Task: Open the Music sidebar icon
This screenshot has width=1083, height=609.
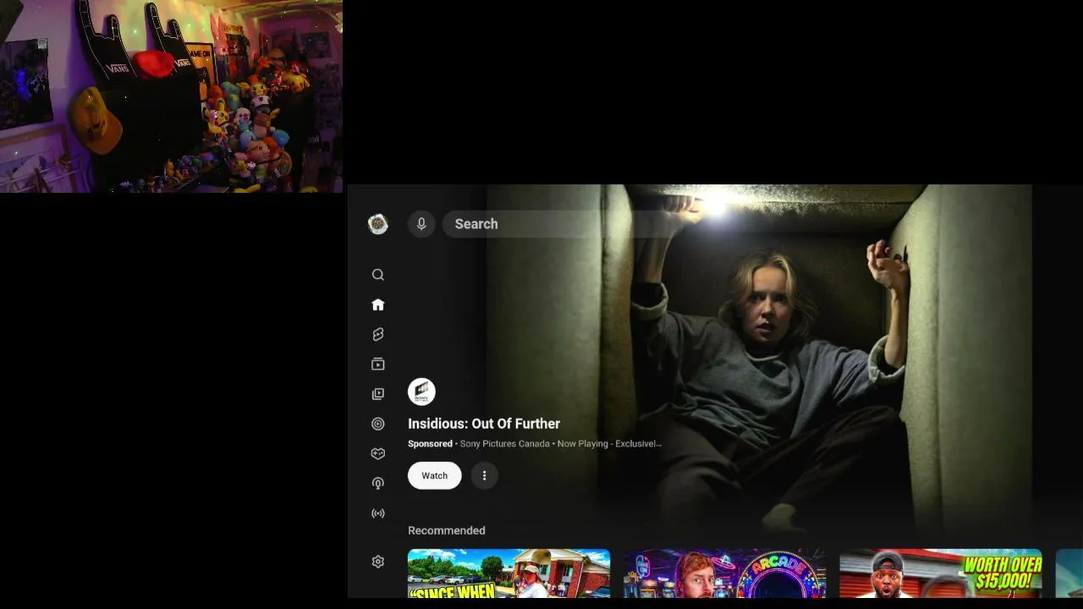Action: (x=378, y=424)
